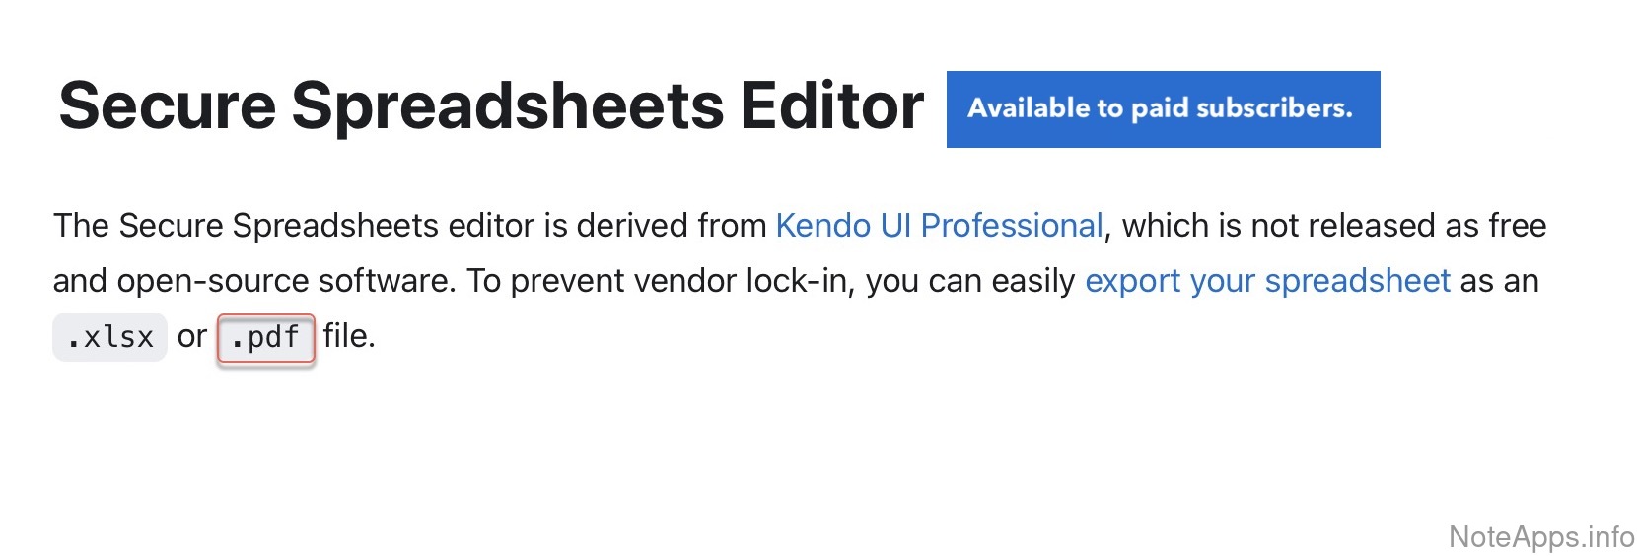Follow the "export your spreadsheet" link
This screenshot has height=556, width=1637.
(x=1267, y=281)
